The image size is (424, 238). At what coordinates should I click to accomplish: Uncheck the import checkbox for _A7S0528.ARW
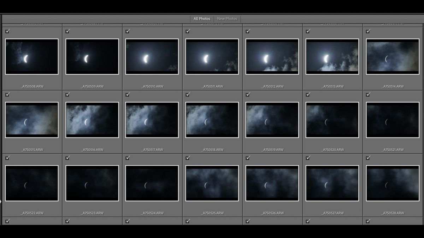(x=368, y=158)
